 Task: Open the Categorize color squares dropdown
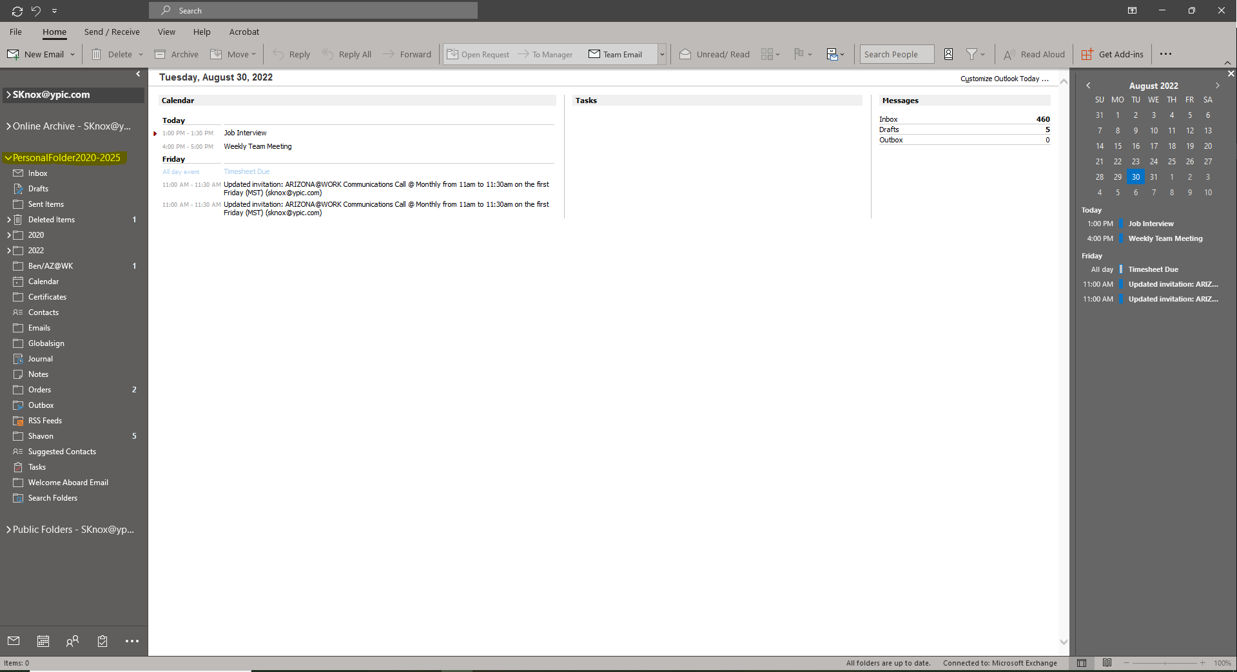coord(770,55)
